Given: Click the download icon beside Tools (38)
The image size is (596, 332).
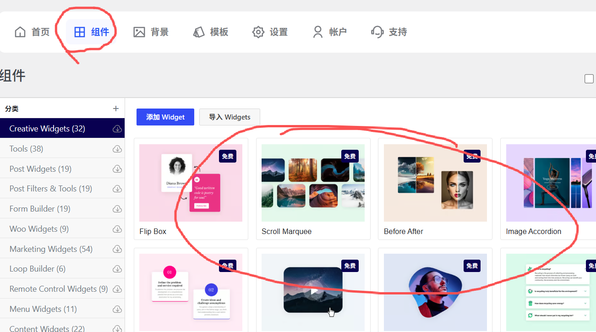Looking at the screenshot, I should click(x=117, y=149).
